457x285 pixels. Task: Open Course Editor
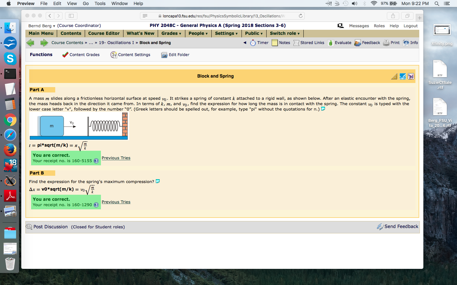tap(104, 33)
